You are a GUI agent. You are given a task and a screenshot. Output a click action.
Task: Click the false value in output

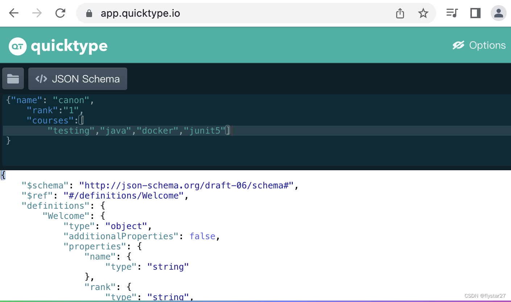coord(202,236)
